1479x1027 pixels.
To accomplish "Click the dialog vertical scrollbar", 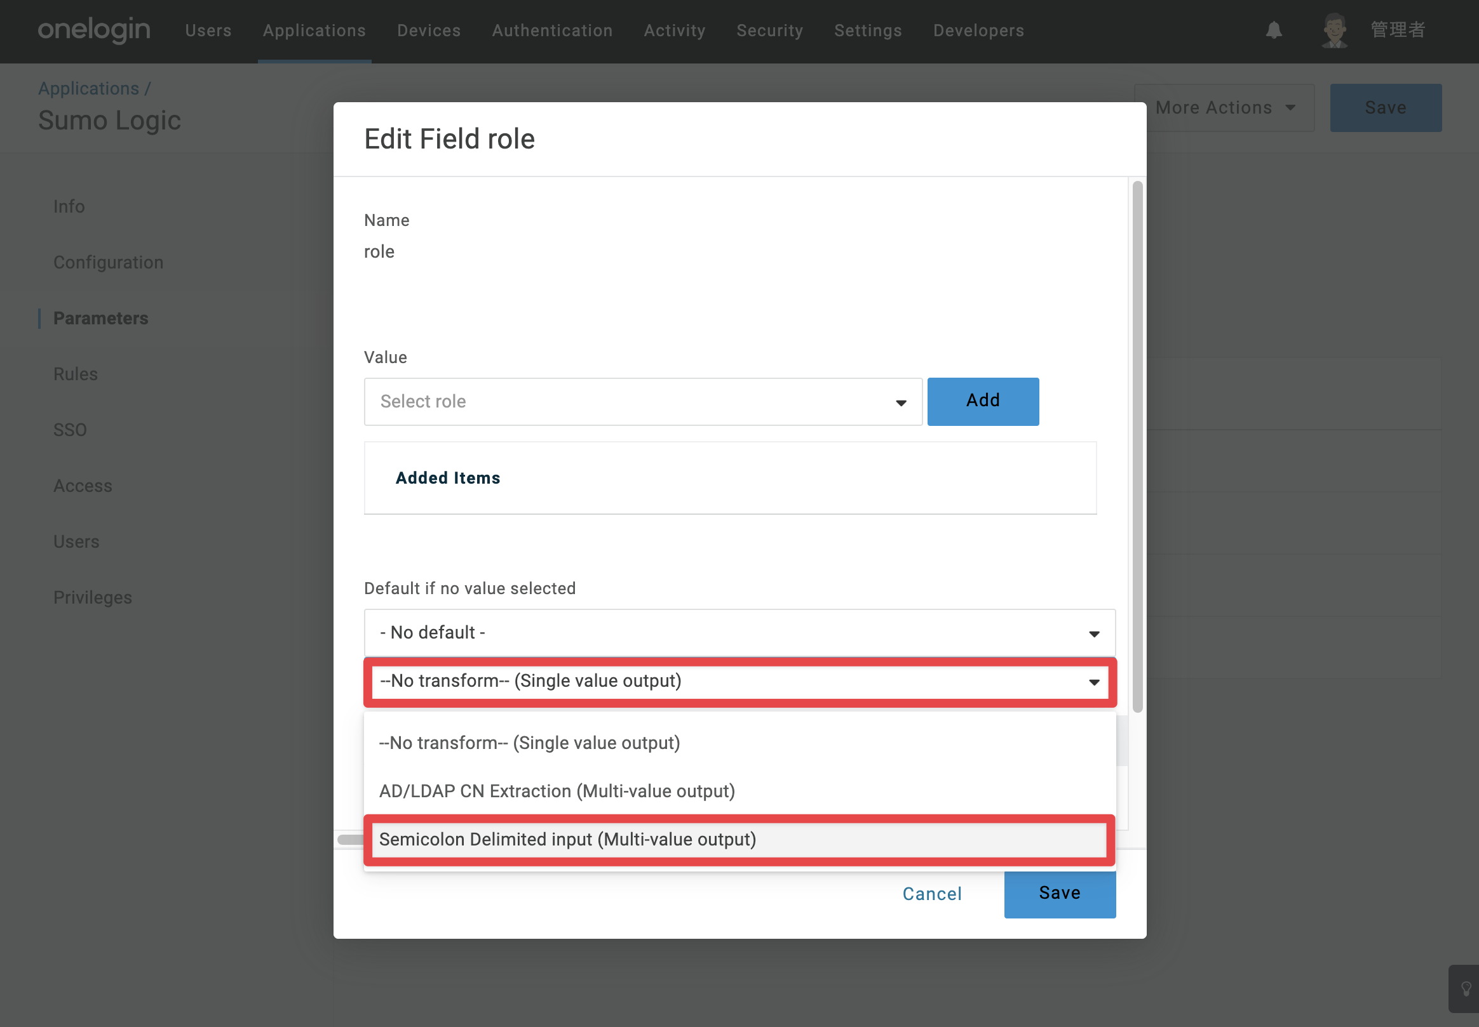I will pyautogui.click(x=1137, y=447).
